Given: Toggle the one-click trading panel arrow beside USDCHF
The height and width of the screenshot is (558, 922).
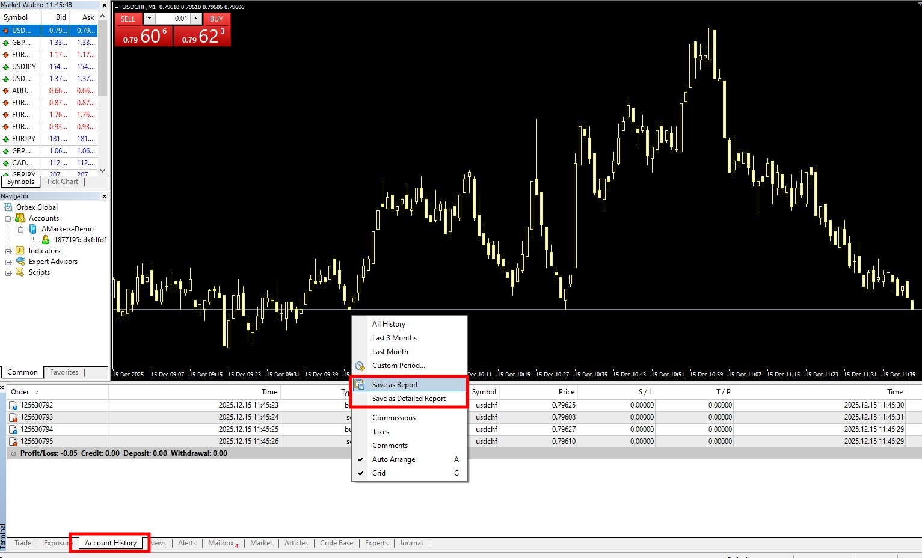Looking at the screenshot, I should click(x=117, y=7).
